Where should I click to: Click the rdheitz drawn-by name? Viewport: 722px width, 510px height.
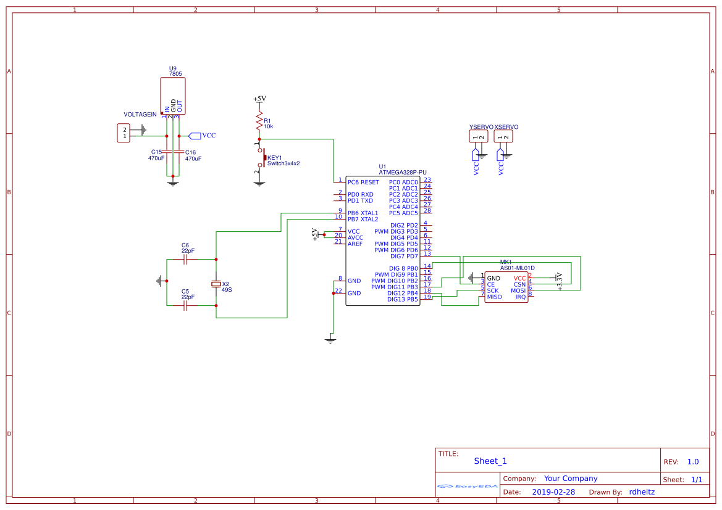tap(642, 491)
